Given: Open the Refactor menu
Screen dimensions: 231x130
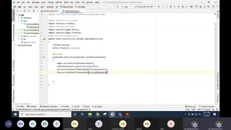Looking at the screenshot, I should 59,3.
